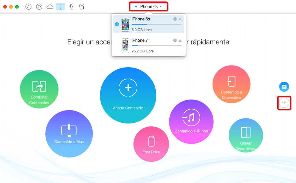Open the iPhone 6s device dropdown
The height and width of the screenshot is (183, 296).
[x=148, y=7]
